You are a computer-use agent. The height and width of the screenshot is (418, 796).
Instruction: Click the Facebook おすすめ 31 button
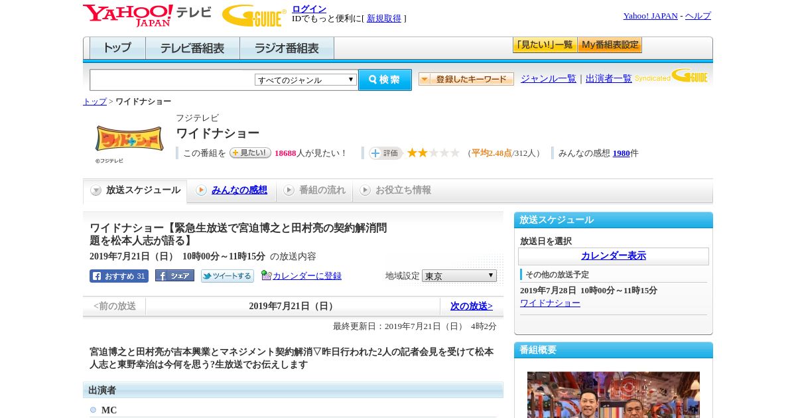tap(119, 276)
